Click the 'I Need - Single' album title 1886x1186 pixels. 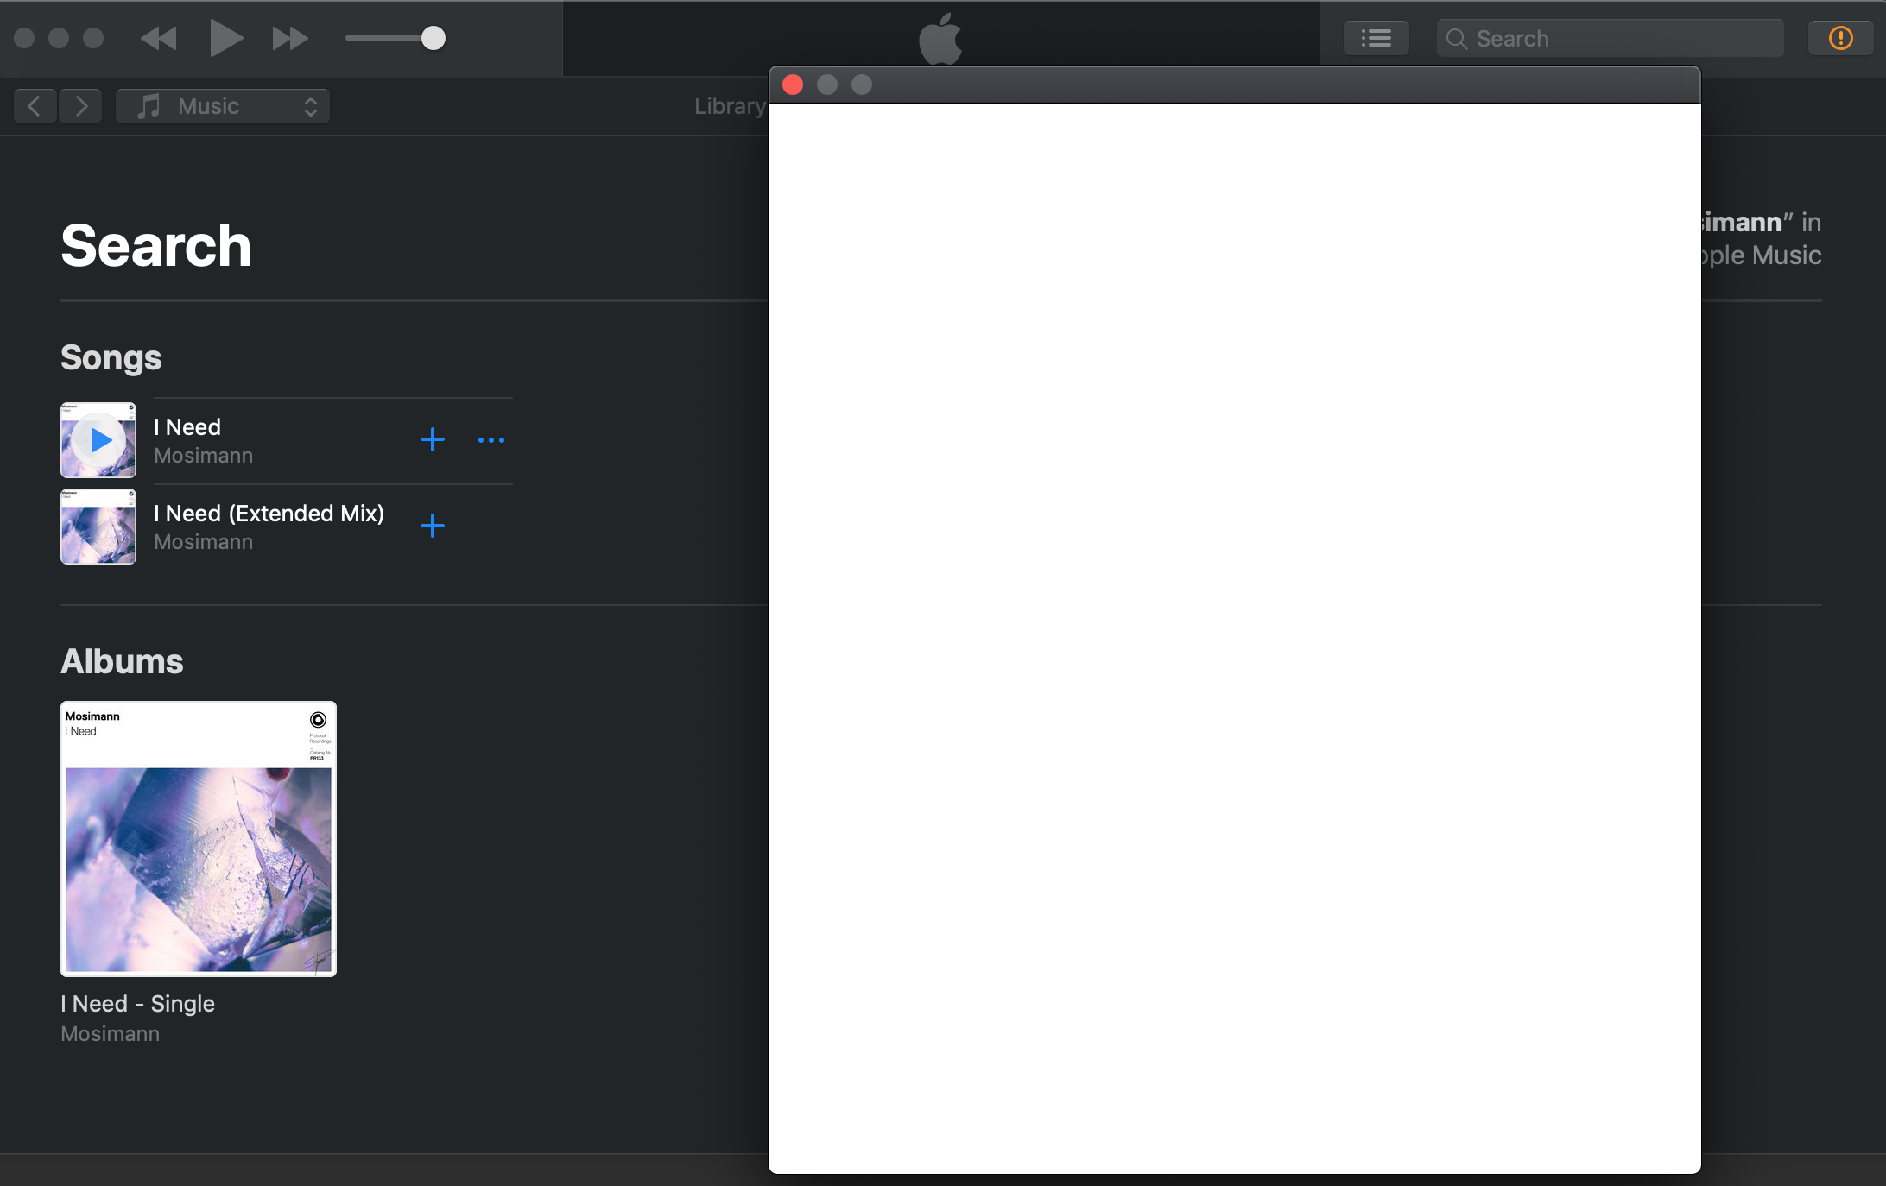(x=138, y=1004)
